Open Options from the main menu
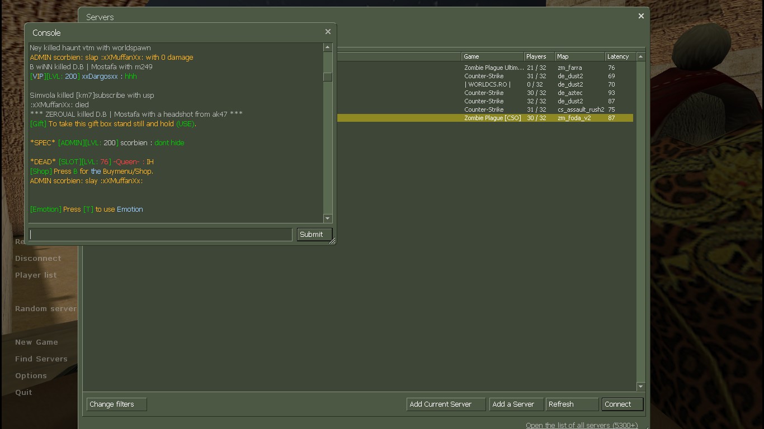This screenshot has width=764, height=429. tap(31, 375)
